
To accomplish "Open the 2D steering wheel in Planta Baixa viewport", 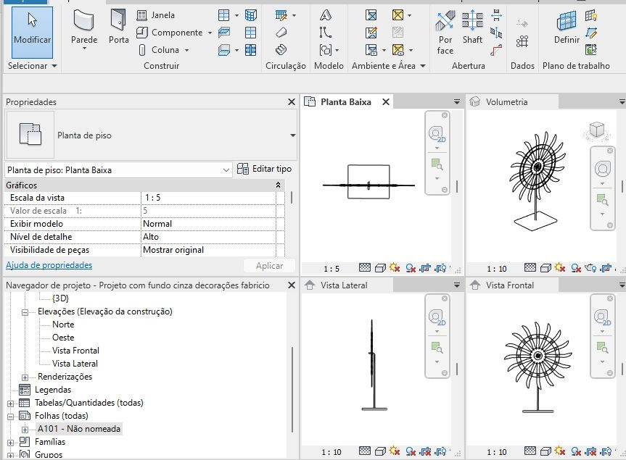I will (x=437, y=133).
